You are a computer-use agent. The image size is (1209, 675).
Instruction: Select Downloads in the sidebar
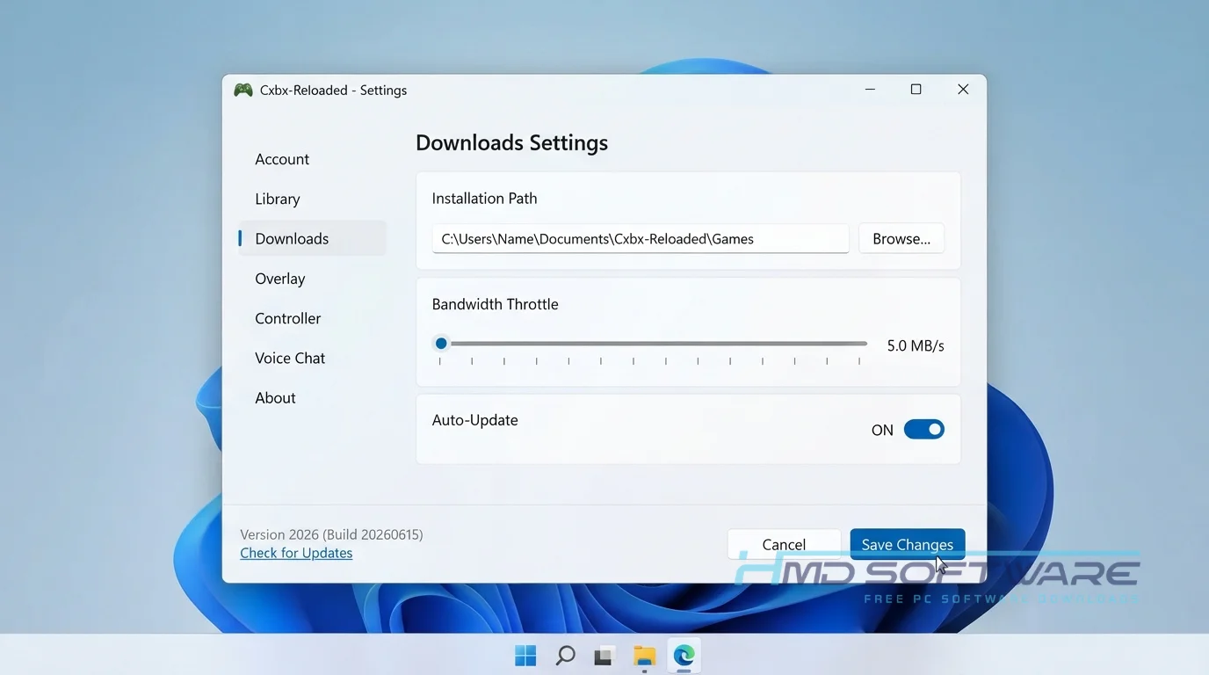312,238
